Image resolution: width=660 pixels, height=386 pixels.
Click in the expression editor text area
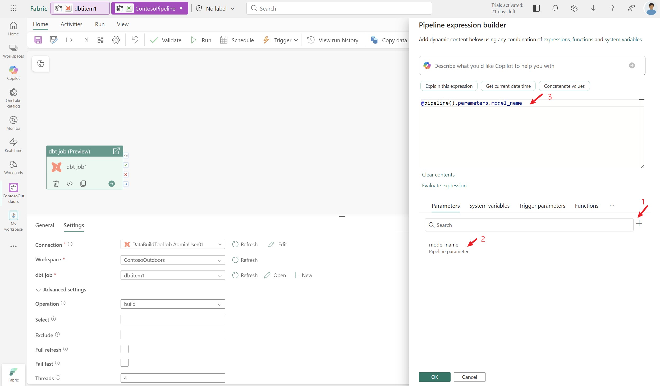coord(531,134)
